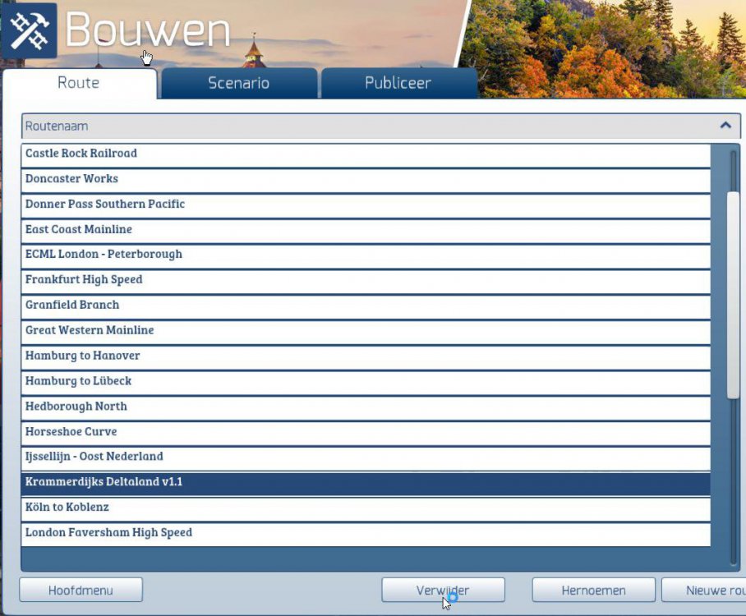Image resolution: width=746 pixels, height=616 pixels.
Task: Click the route list vertical scrollbar thumb
Action: [x=733, y=296]
